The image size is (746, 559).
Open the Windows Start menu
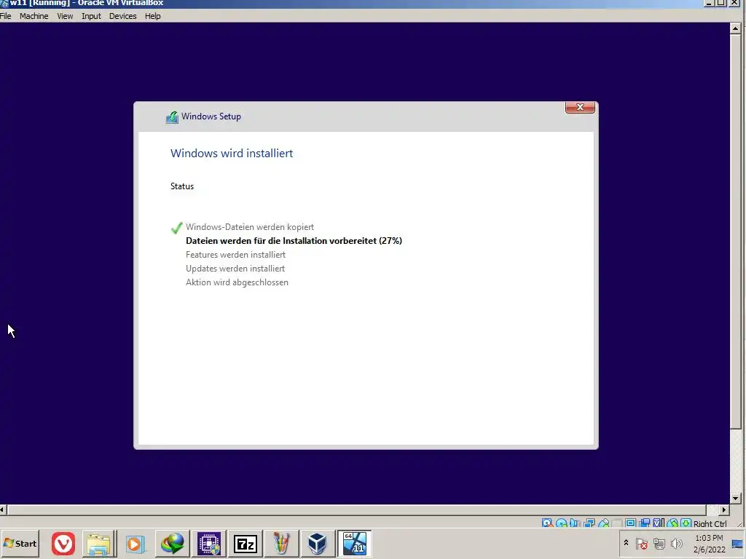(x=20, y=543)
